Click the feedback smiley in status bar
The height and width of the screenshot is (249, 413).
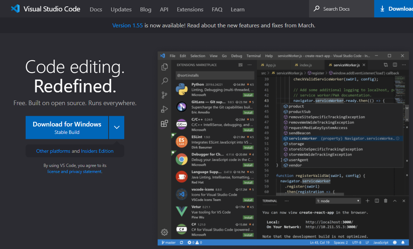click(x=394, y=243)
